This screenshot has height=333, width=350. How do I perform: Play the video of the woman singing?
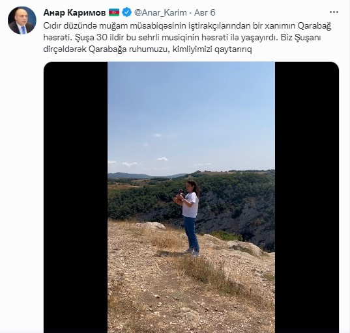(x=192, y=197)
